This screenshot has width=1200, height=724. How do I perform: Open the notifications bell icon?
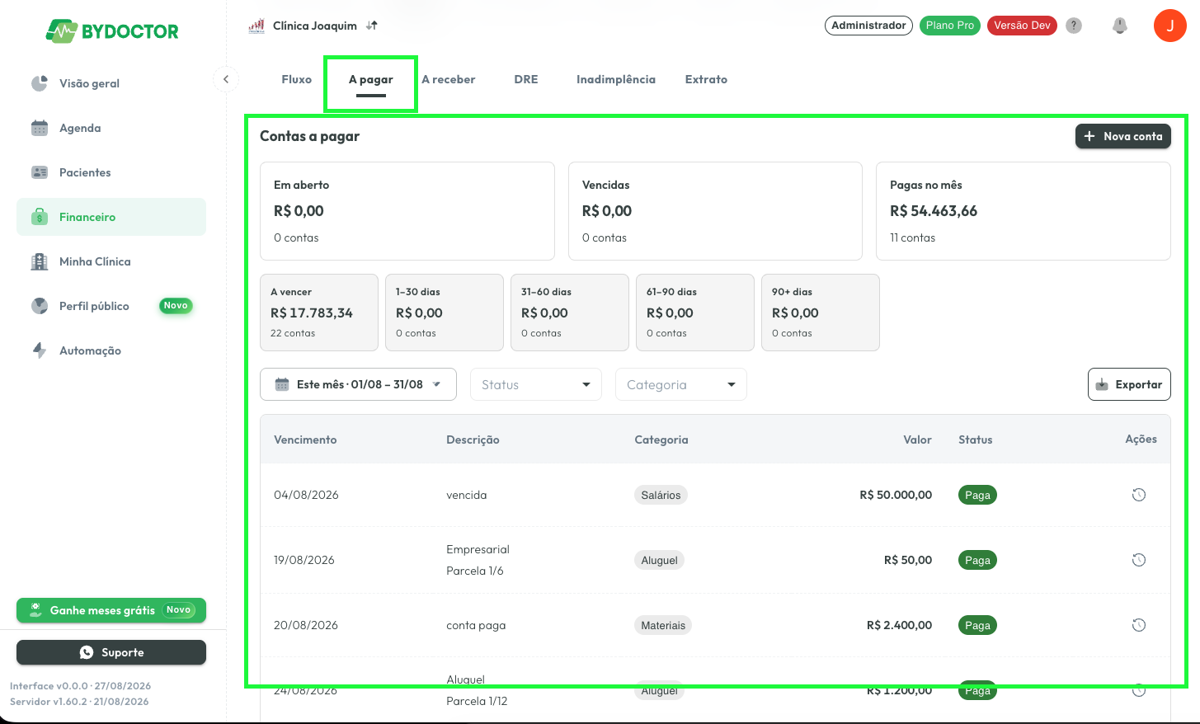[x=1119, y=26]
